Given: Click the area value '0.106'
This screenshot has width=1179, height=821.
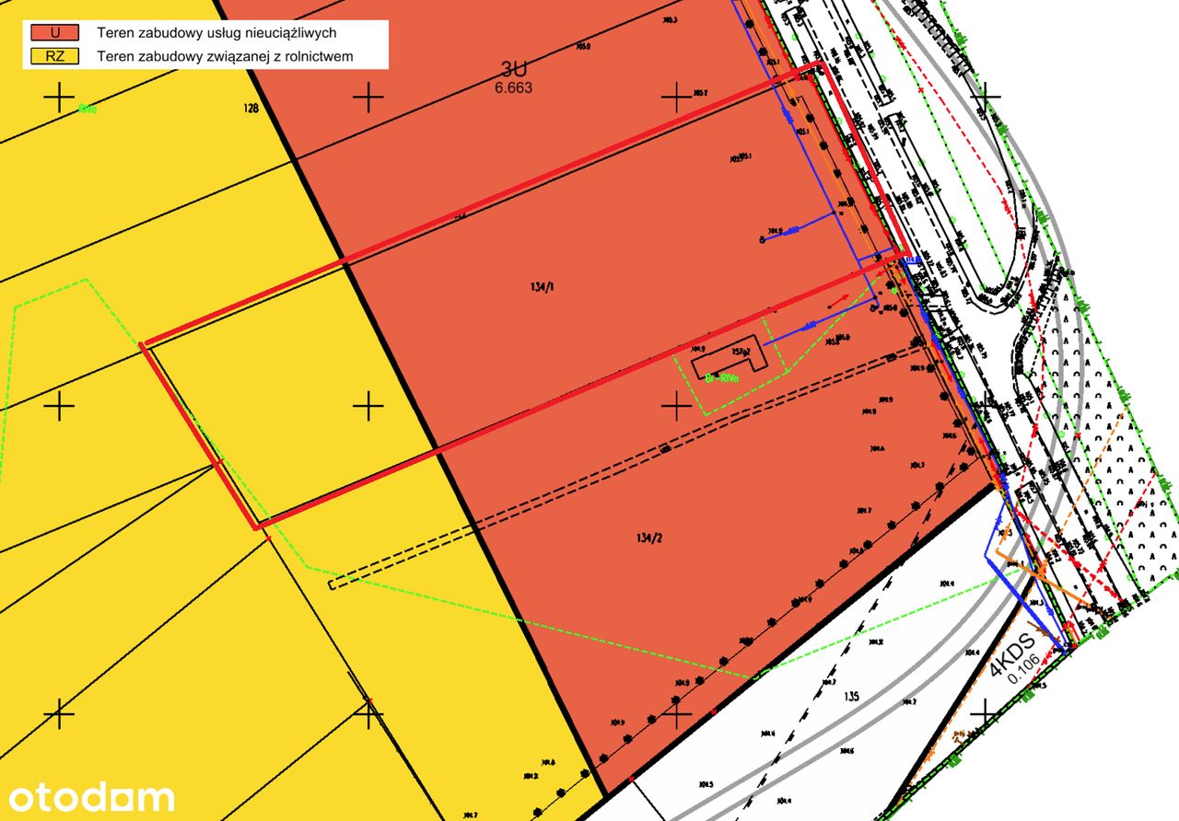Looking at the screenshot, I should pyautogui.click(x=1023, y=668).
